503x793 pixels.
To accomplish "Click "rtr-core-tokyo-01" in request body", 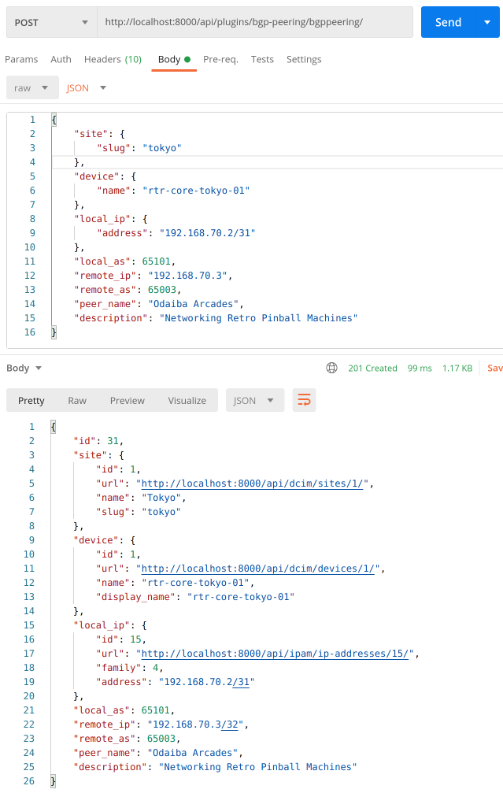I will (196, 191).
